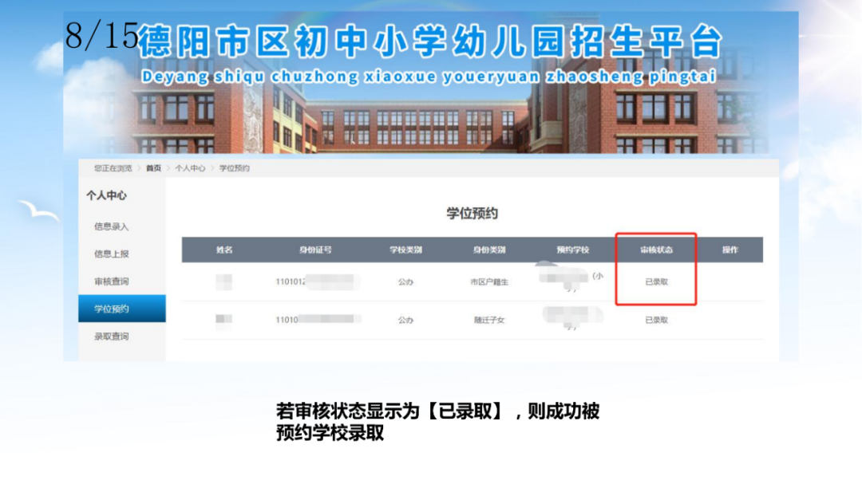862x484 pixels.
Task: Click the 首页 breadcrumb link
Action: [x=153, y=168]
